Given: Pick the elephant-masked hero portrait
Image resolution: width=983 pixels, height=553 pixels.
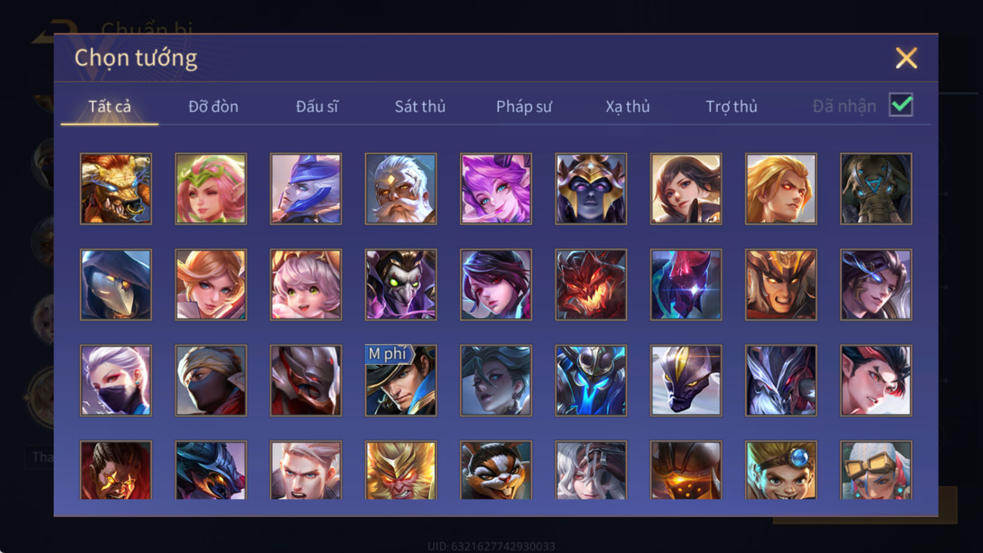Looking at the screenshot, I should [x=875, y=189].
